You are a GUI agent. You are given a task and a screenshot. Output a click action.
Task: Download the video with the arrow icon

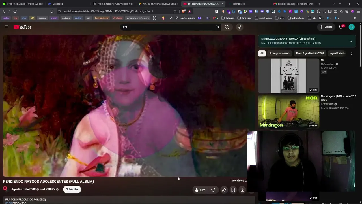coord(242,190)
